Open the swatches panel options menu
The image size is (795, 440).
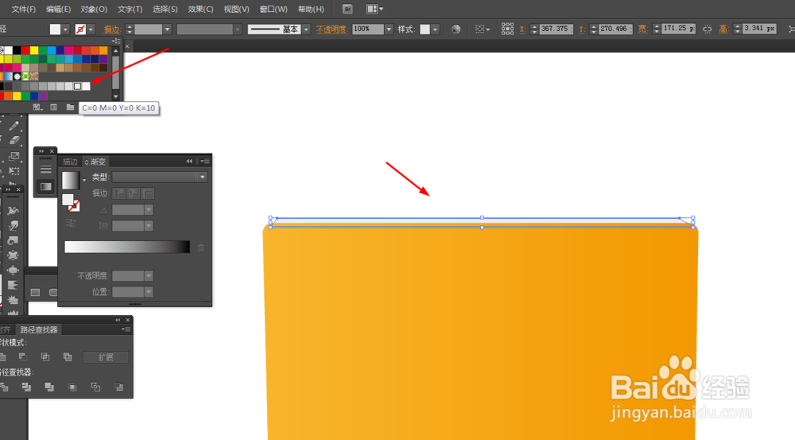click(117, 41)
